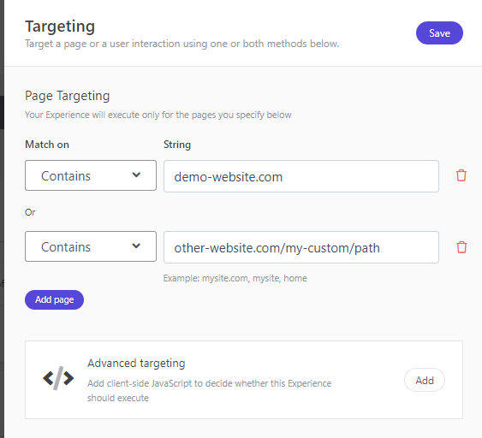Delete the demo-website.com targeting row
The width and height of the screenshot is (482, 438).
click(461, 175)
